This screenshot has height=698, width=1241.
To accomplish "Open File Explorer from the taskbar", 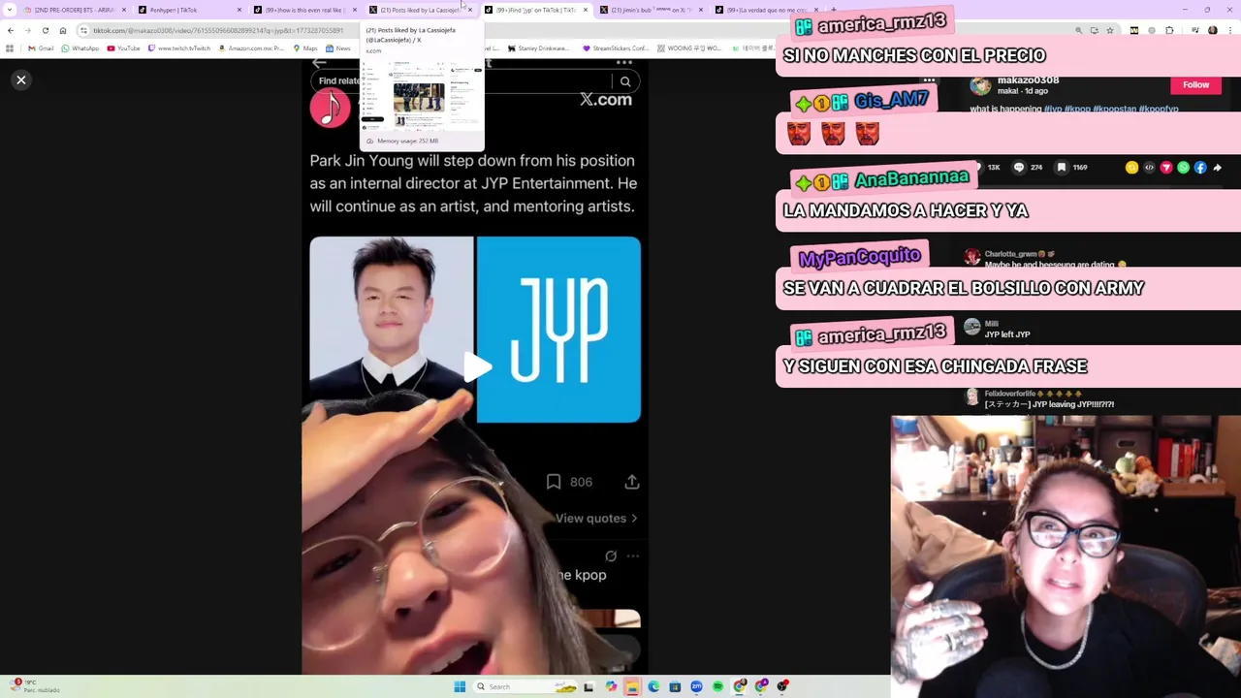I will point(632,686).
